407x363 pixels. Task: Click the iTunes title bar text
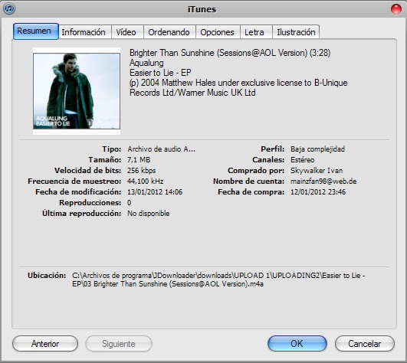tap(202, 9)
